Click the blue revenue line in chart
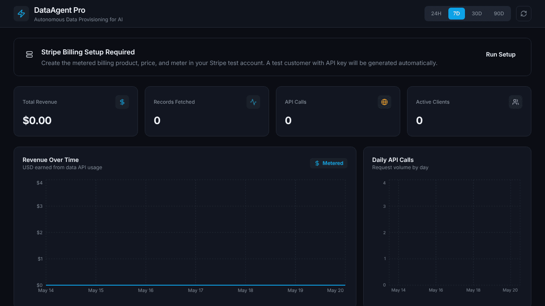545x306 pixels. tap(195, 285)
